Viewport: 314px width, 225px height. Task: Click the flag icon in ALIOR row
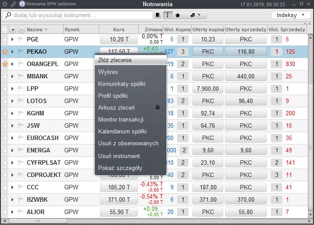pyautogui.click(x=20, y=212)
